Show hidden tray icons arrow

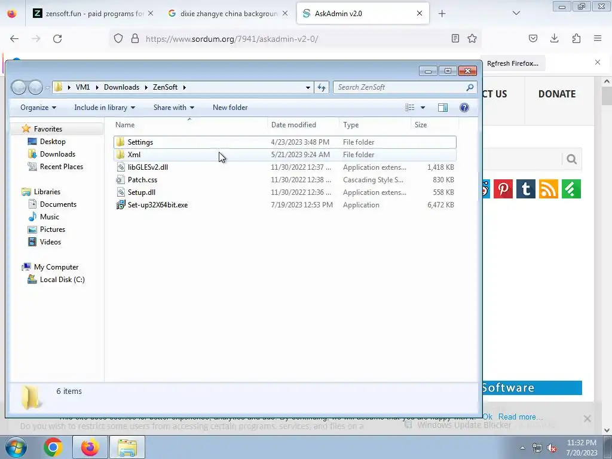tap(522, 448)
